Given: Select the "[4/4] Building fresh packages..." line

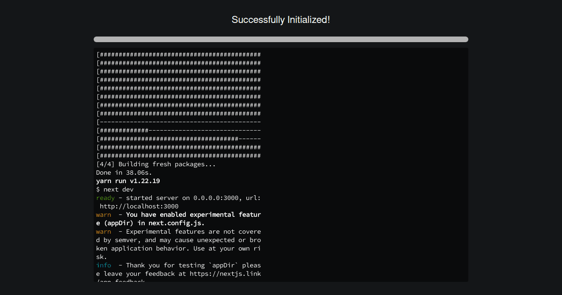Looking at the screenshot, I should pyautogui.click(x=155, y=164).
